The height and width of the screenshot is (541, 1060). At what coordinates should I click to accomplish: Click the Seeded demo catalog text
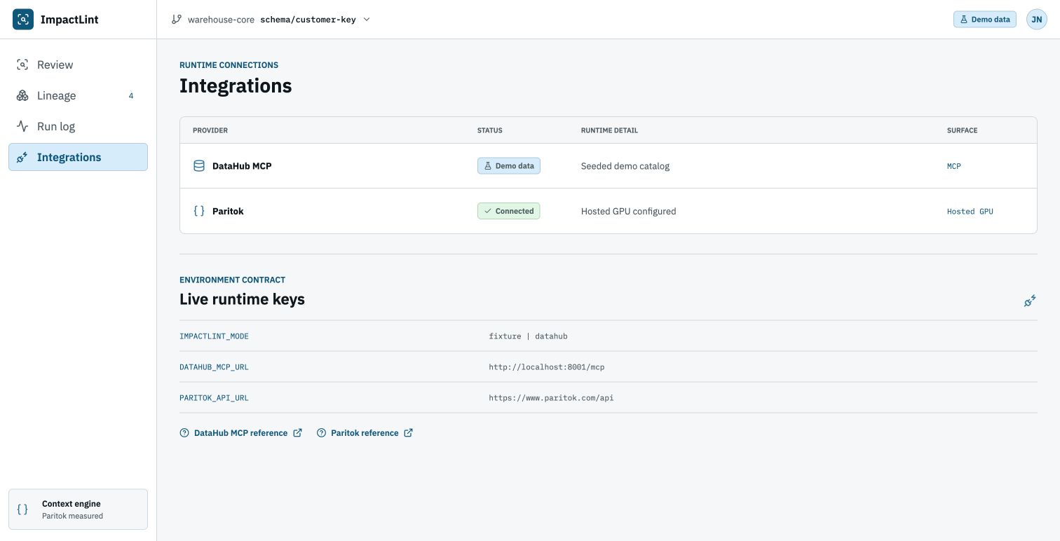(625, 166)
